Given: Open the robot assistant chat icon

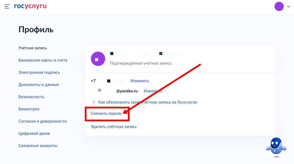Looking at the screenshot, I should click(276, 147).
